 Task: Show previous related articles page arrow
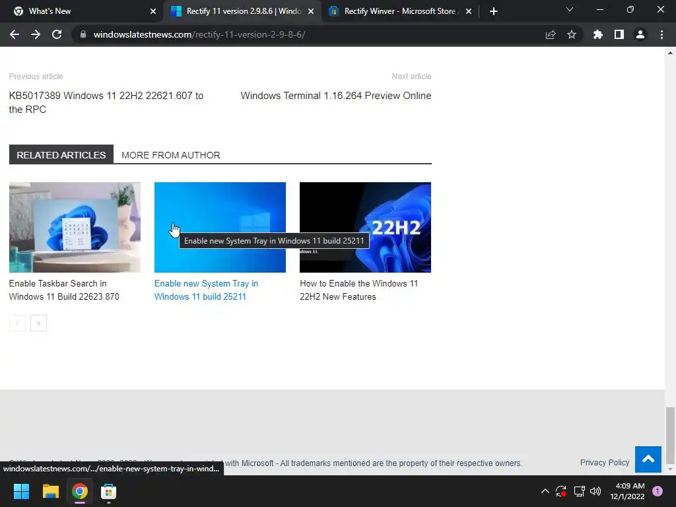(x=17, y=323)
